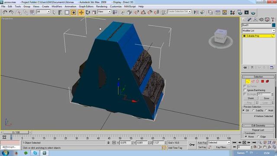Open the Select by Name dialog
This screenshot has height=156, width=277.
61,13
